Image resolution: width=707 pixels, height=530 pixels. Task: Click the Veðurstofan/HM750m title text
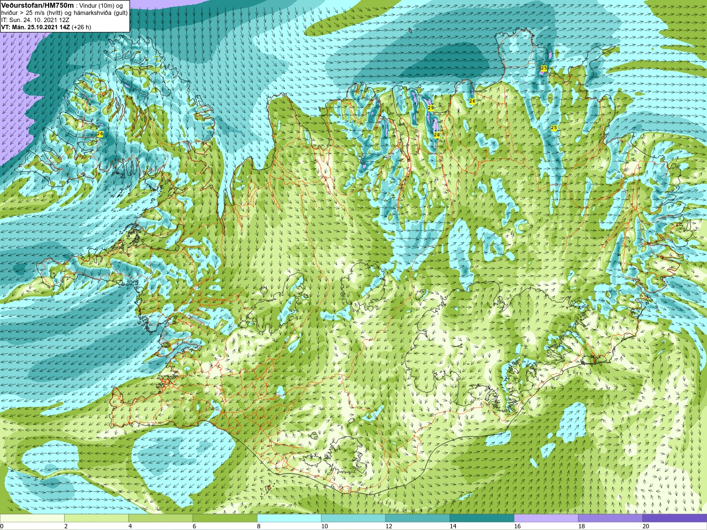coord(37,5)
